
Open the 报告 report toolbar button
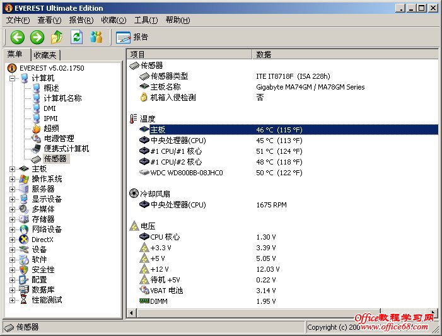tap(132, 37)
